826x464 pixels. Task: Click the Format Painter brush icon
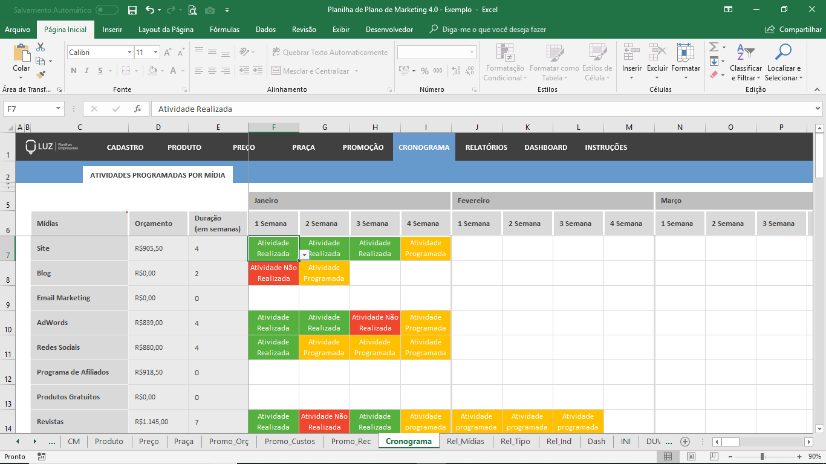[41, 75]
